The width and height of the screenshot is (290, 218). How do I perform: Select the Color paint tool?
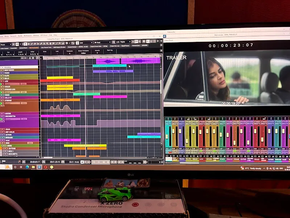tap(63, 43)
